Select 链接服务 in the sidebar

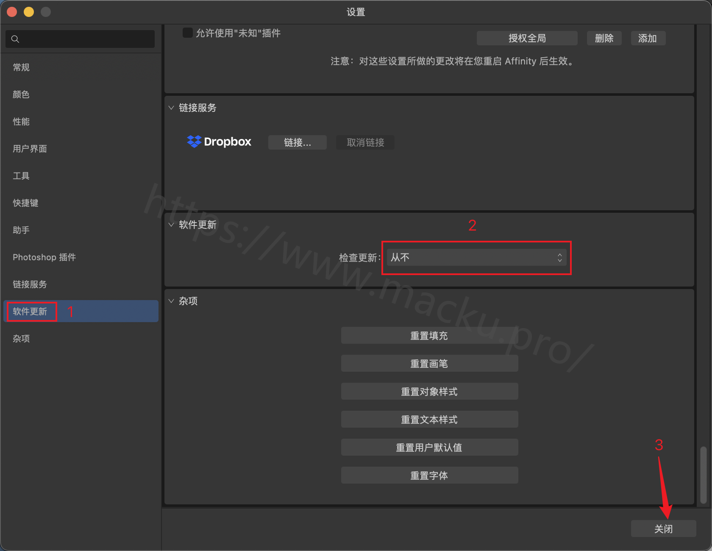point(81,284)
